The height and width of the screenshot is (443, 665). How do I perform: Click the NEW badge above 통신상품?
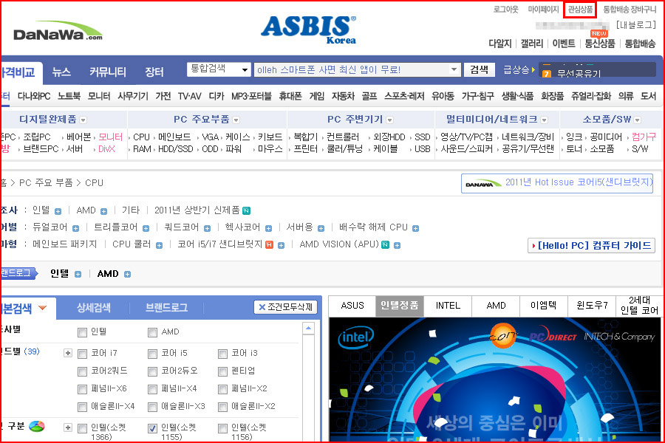(x=598, y=33)
